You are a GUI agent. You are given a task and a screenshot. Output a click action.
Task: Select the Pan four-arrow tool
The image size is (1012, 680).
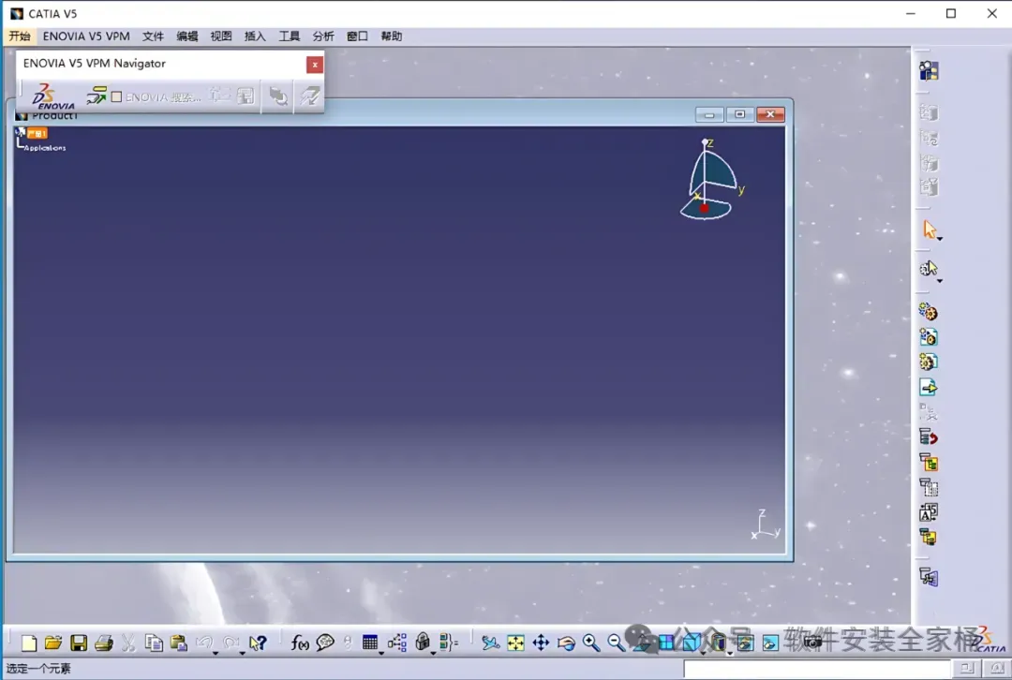(x=541, y=643)
